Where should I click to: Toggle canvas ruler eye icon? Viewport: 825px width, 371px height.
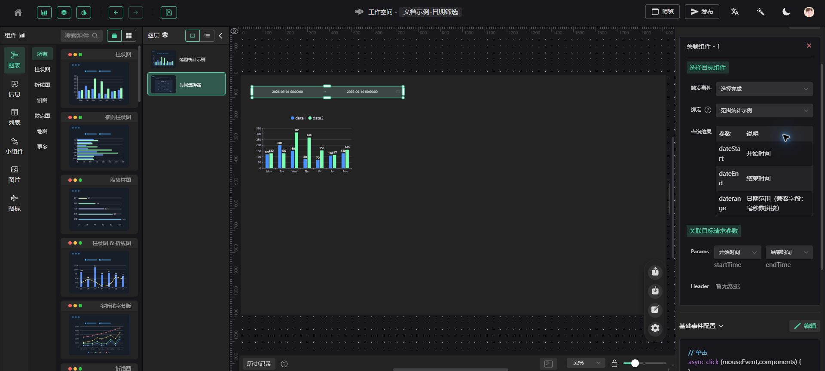click(x=235, y=31)
